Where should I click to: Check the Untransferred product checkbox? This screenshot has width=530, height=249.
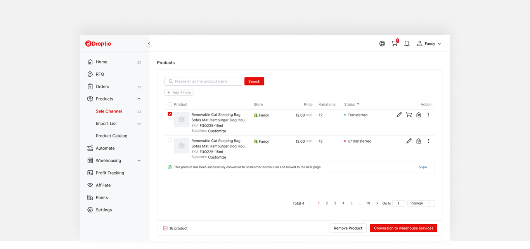tap(170, 140)
